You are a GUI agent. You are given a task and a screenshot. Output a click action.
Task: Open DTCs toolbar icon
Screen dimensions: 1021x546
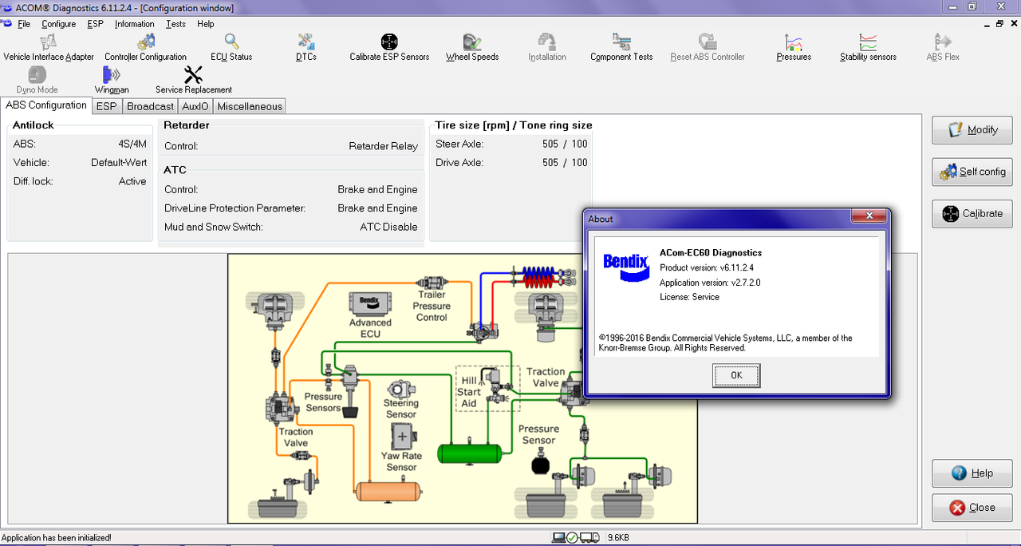(306, 42)
